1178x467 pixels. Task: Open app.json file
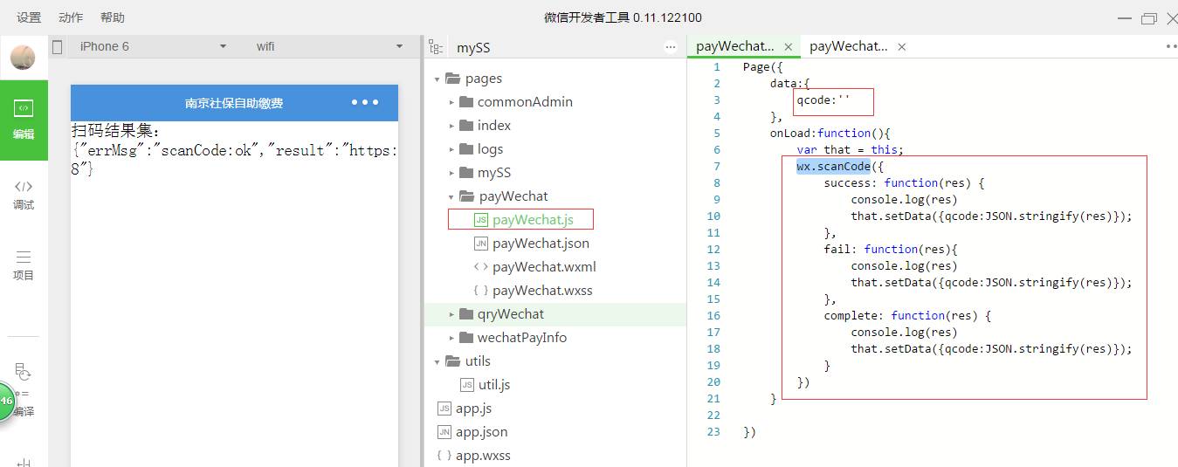tap(481, 432)
